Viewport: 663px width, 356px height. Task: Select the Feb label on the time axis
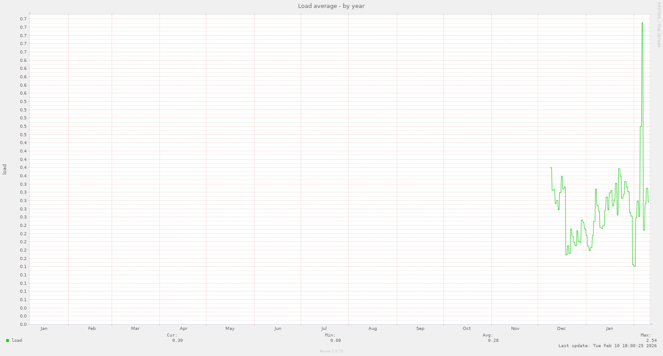pyautogui.click(x=92, y=329)
